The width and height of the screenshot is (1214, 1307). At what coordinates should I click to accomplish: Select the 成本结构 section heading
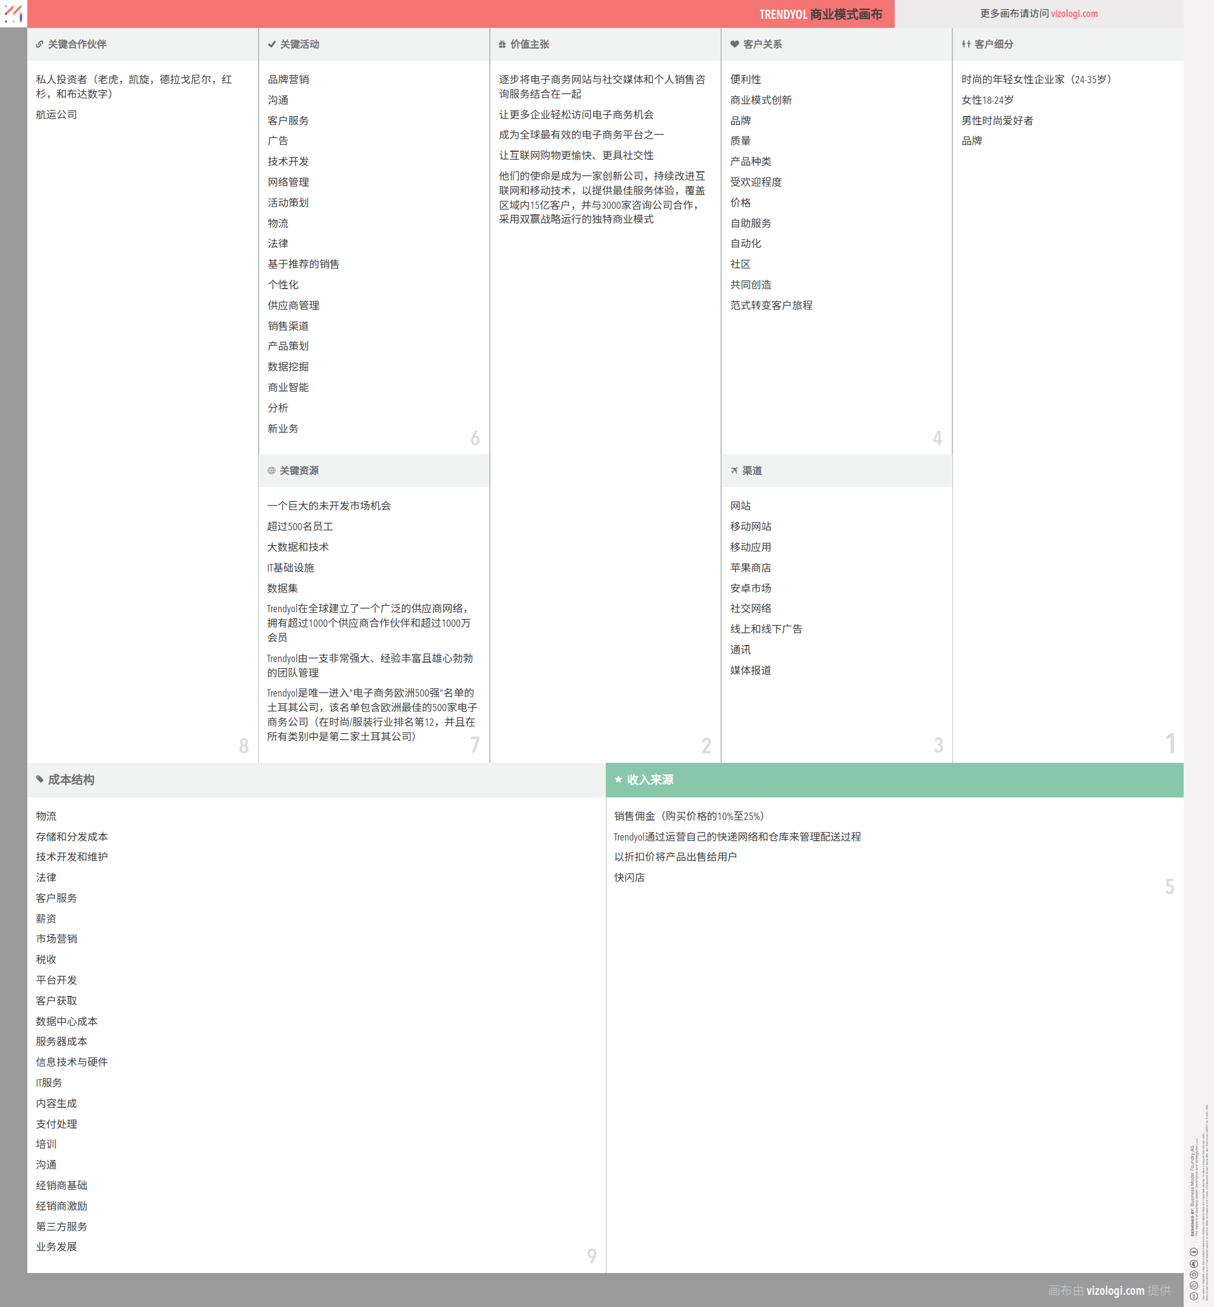(71, 780)
